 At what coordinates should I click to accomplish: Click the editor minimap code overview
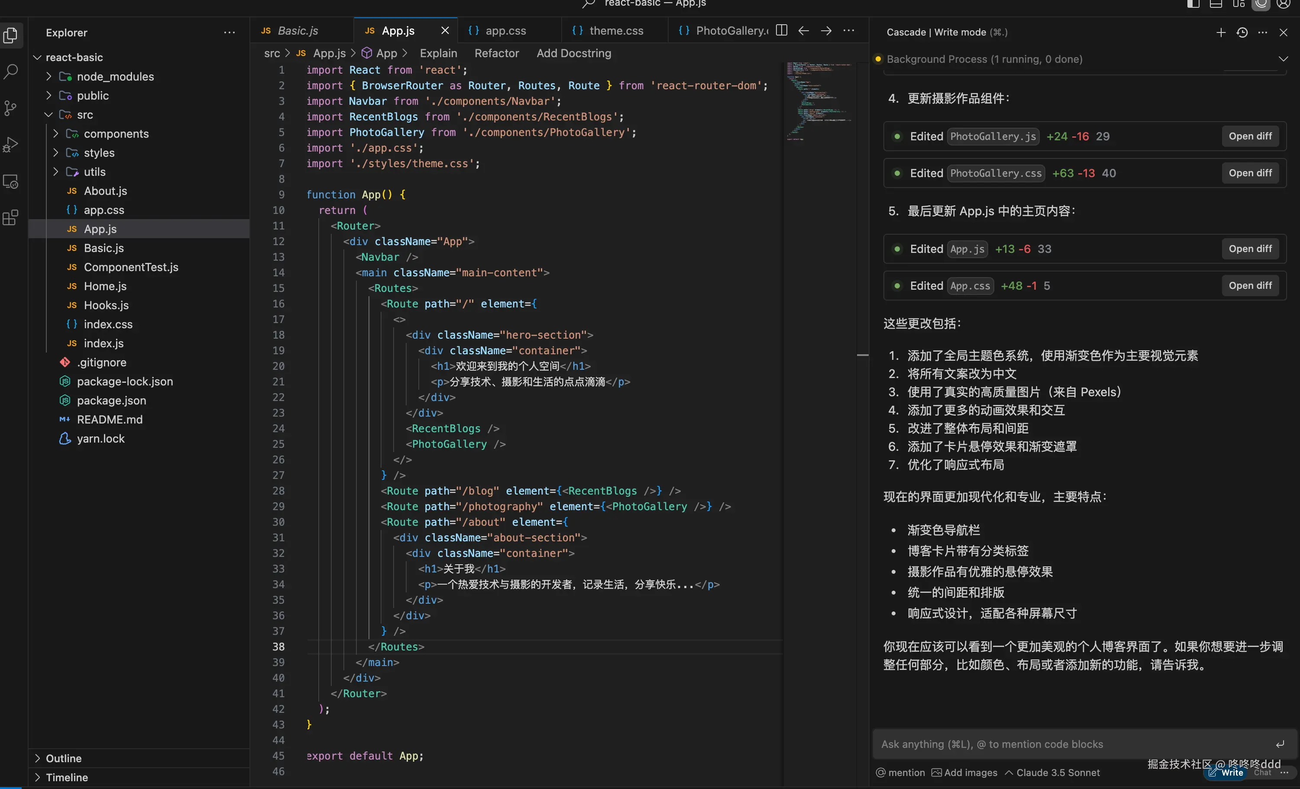pyautogui.click(x=818, y=100)
